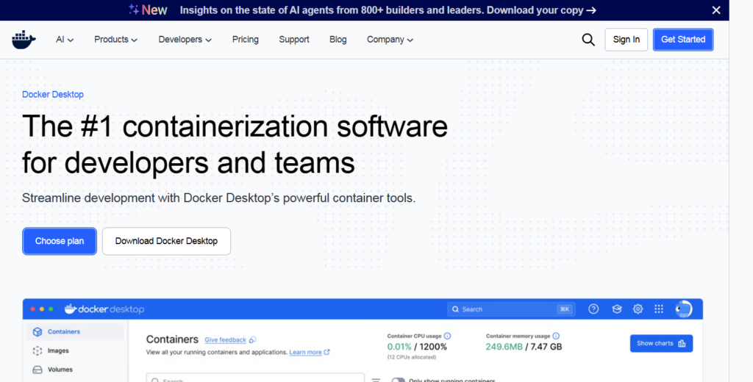This screenshot has width=753, height=382.
Task: Open the settings gear icon in Docker Desktop
Action: (x=638, y=309)
